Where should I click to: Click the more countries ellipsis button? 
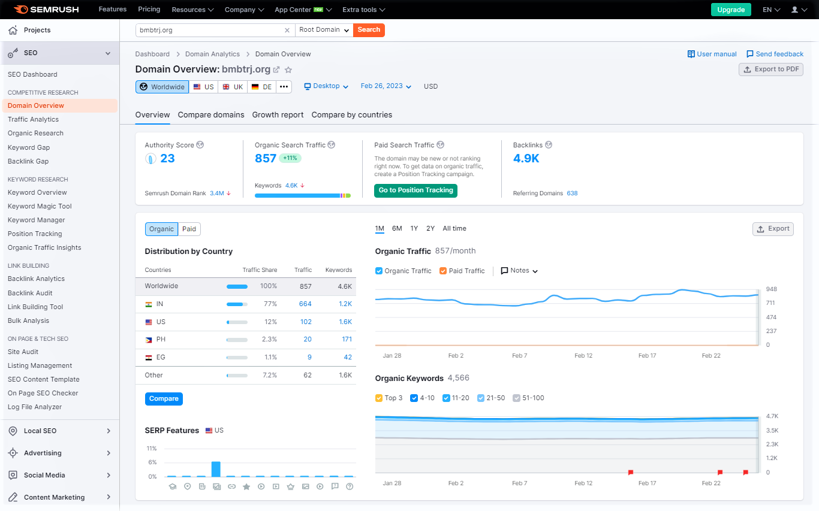click(x=284, y=87)
